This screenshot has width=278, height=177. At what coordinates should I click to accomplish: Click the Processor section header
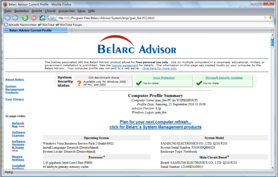pos(96,157)
